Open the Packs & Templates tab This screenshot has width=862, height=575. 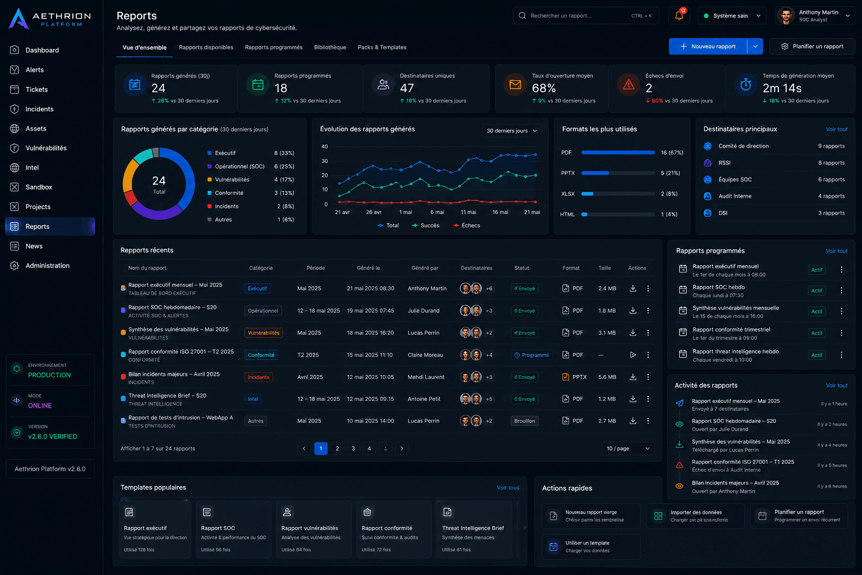pyautogui.click(x=382, y=47)
